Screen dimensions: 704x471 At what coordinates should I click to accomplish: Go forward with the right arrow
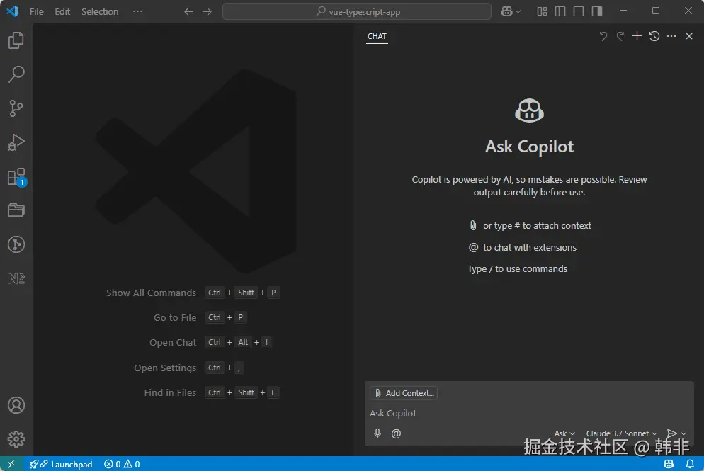[207, 11]
